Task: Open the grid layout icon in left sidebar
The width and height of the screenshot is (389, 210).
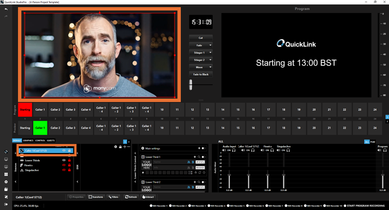Action: 6,174
